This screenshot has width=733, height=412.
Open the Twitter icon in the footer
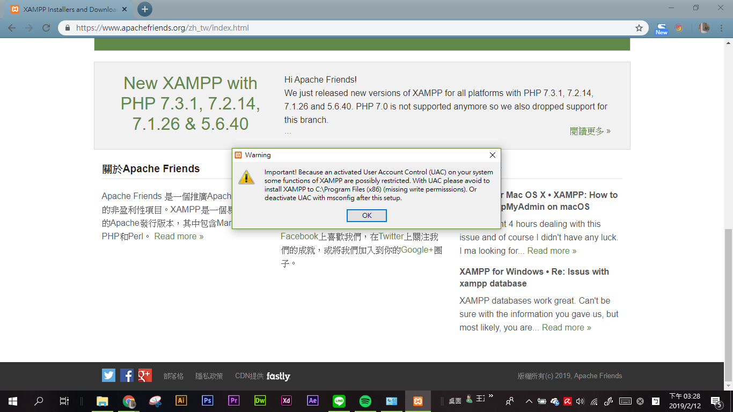coord(109,375)
